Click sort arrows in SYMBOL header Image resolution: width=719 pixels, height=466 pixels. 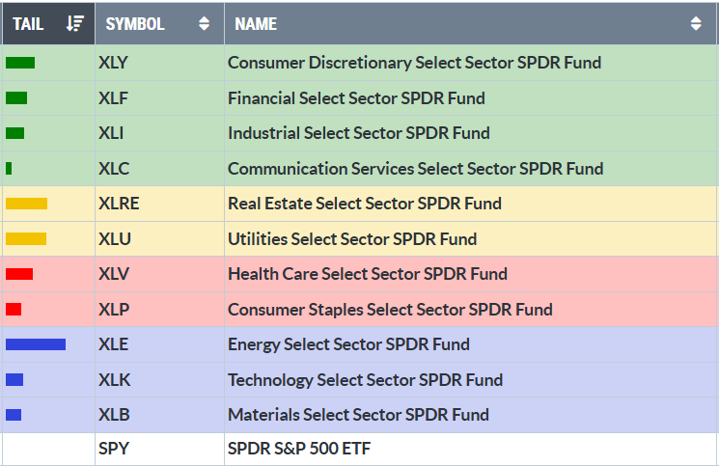204,24
